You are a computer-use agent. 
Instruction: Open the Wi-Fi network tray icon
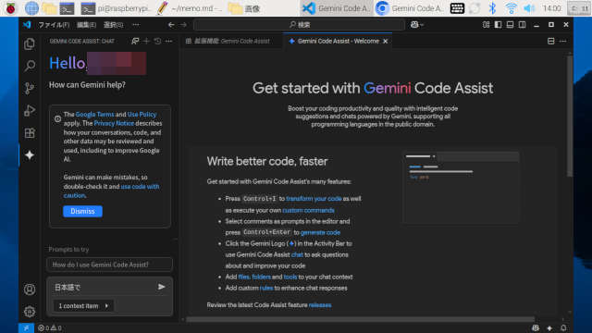tap(511, 8)
